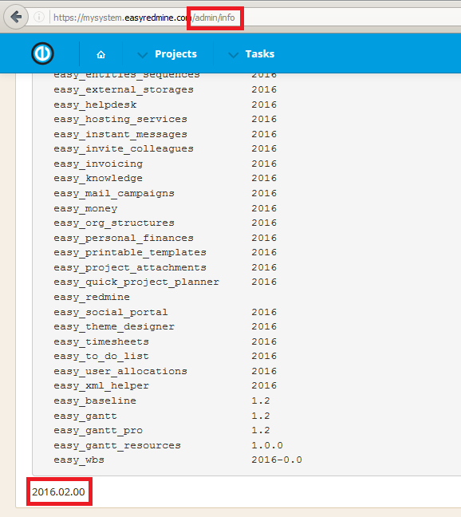Click the easy_gantt_pro plugin name

pos(98,431)
